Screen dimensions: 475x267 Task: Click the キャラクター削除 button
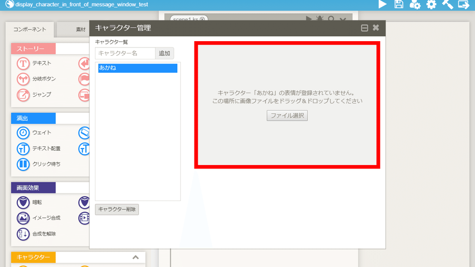click(x=117, y=209)
